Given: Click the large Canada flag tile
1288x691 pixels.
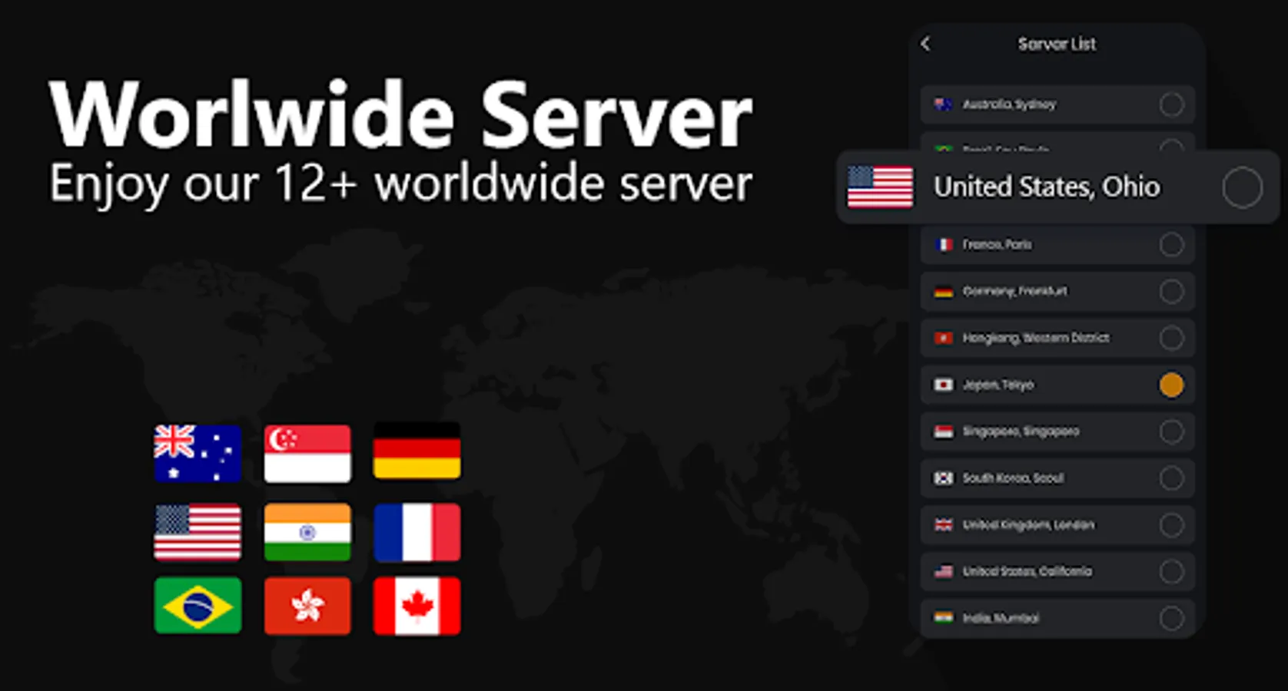Looking at the screenshot, I should click(417, 607).
